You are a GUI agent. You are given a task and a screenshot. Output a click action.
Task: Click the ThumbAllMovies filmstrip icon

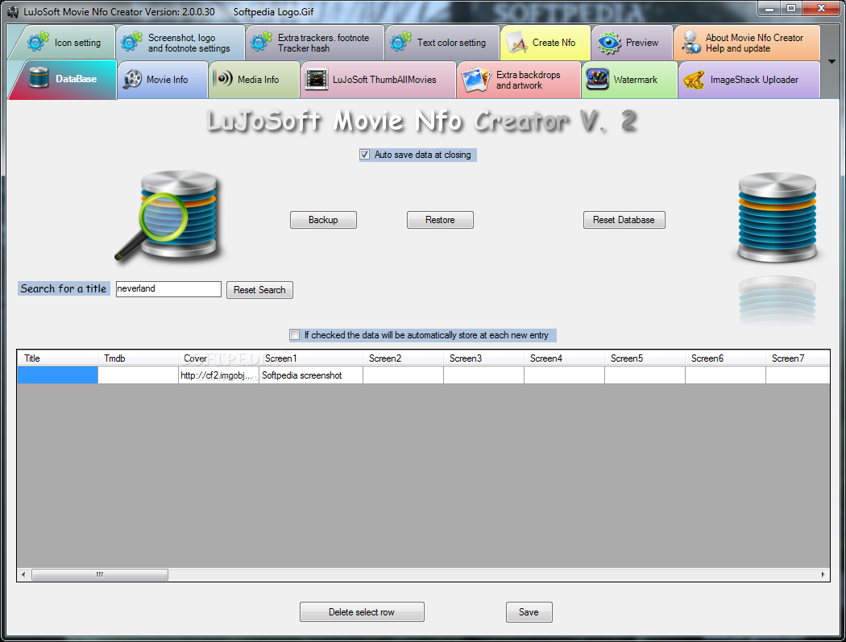click(316, 79)
